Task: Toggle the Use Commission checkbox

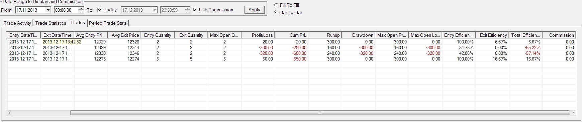Action: pos(195,10)
